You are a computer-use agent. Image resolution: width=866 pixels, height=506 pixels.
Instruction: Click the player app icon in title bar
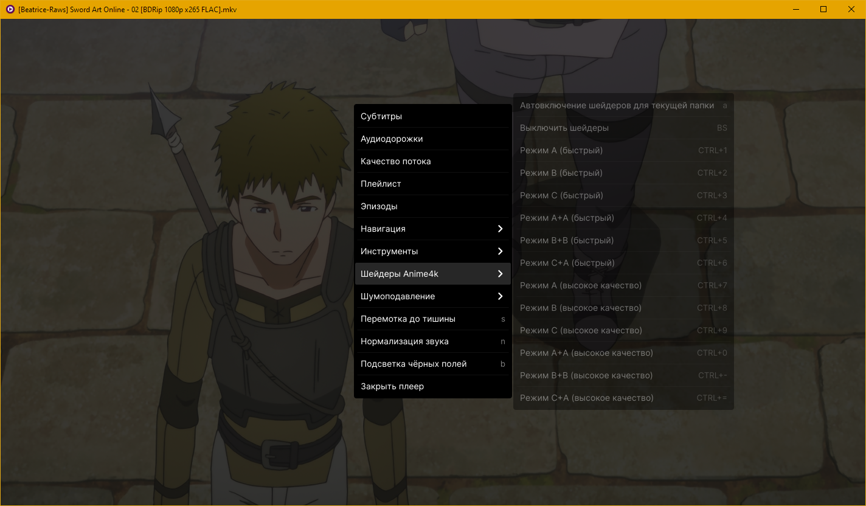tap(10, 9)
